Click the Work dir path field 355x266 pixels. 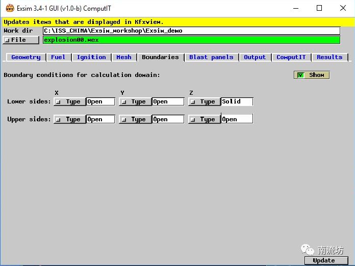coord(191,31)
